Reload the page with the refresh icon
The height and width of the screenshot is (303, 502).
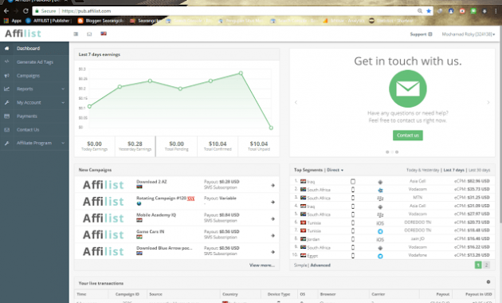[x=25, y=11]
